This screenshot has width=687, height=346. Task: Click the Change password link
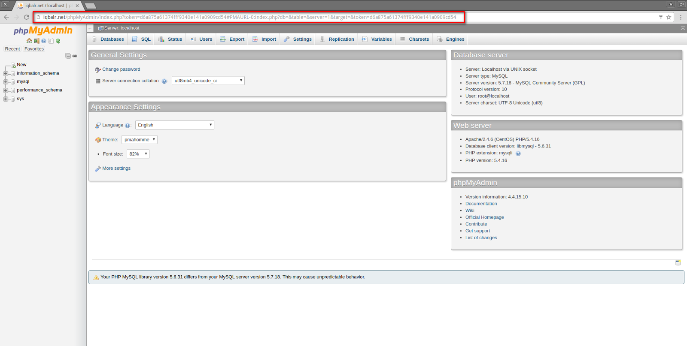click(x=121, y=69)
